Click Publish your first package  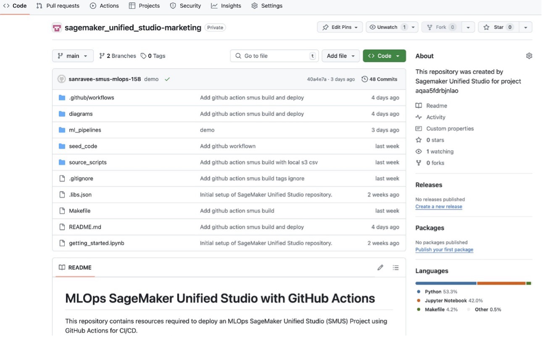pyautogui.click(x=444, y=249)
